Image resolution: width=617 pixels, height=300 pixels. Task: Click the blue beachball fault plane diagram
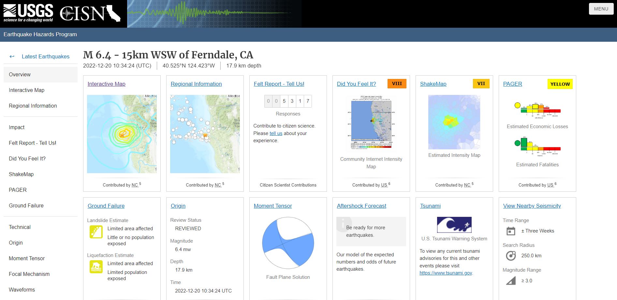(x=288, y=243)
